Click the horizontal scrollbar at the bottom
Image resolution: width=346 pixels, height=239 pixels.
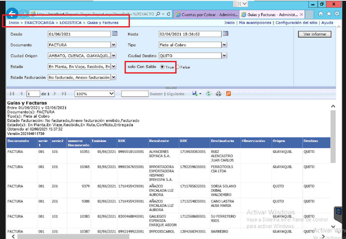(x=73, y=236)
